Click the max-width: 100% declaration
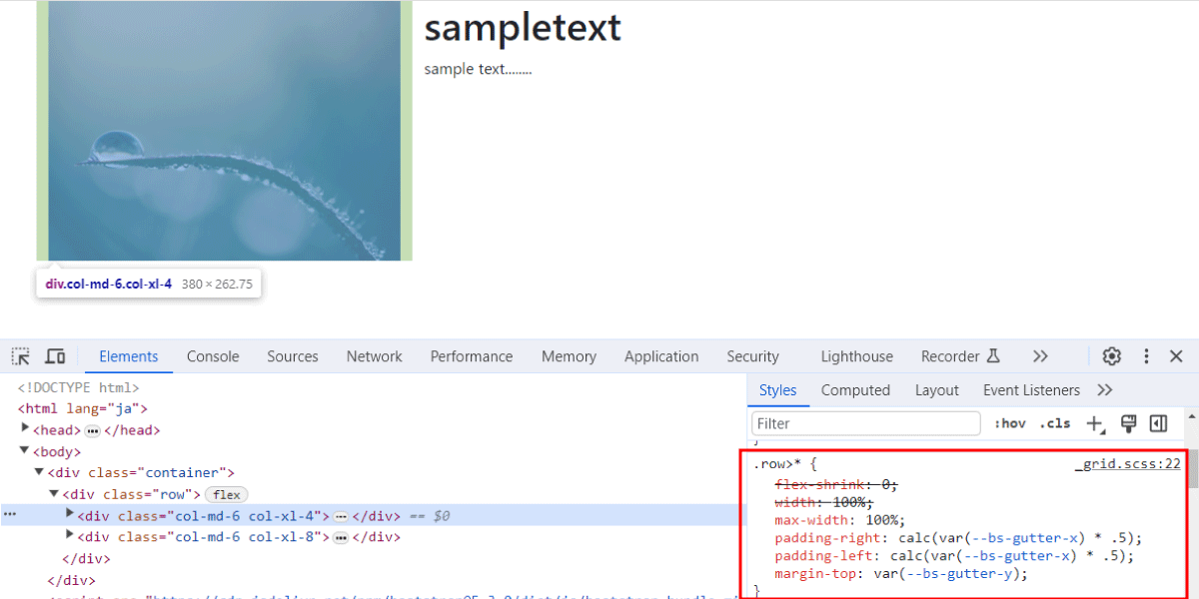 (x=839, y=520)
